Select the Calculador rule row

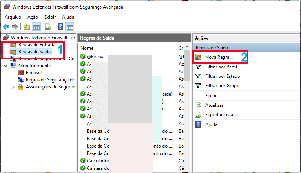pos(98,161)
